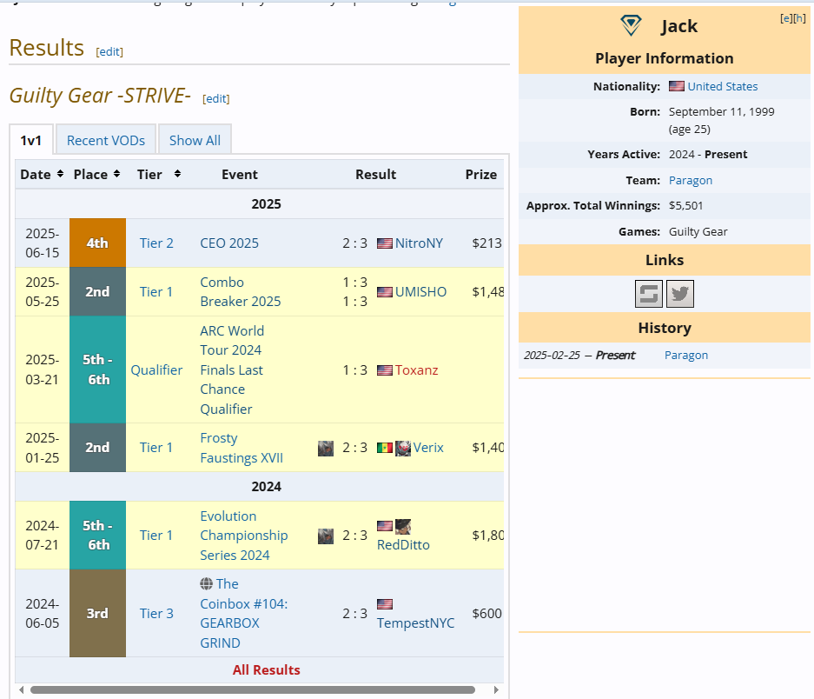The height and width of the screenshot is (699, 814).
Task: Click the scrollbar left arrow
Action: (22, 689)
